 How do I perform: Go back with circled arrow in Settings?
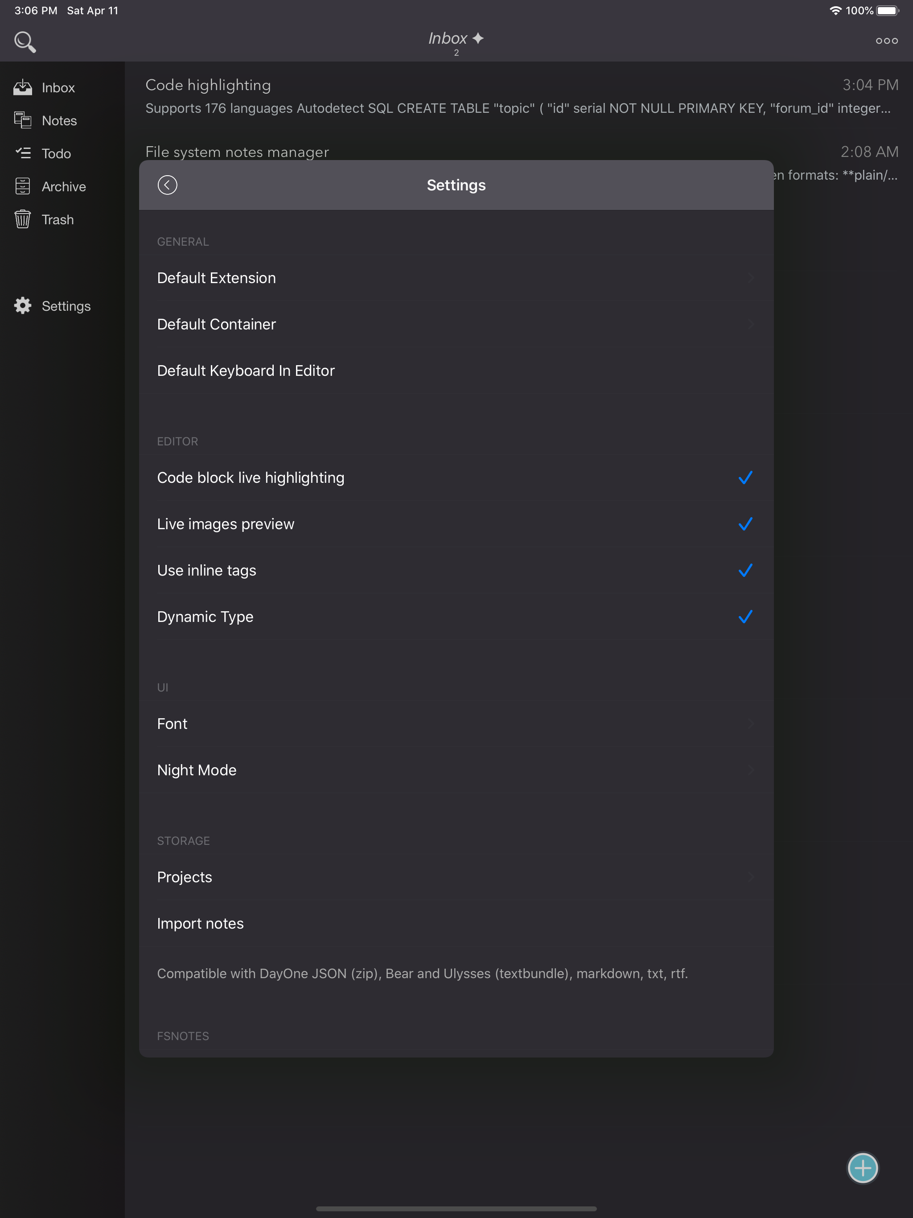click(x=168, y=185)
